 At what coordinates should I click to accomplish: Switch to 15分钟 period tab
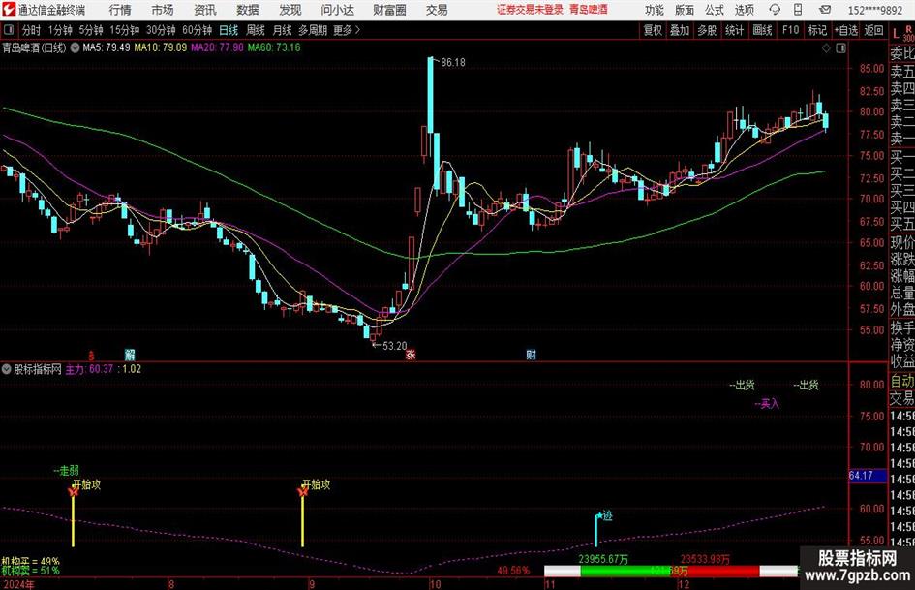[x=124, y=30]
